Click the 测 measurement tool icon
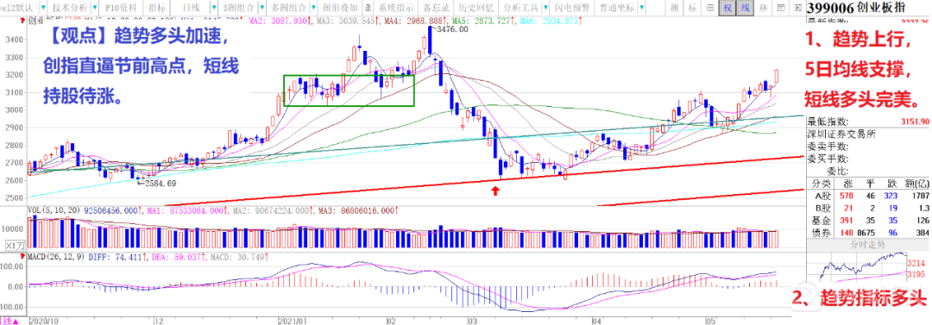Image resolution: width=932 pixels, height=325 pixels. [675, 8]
